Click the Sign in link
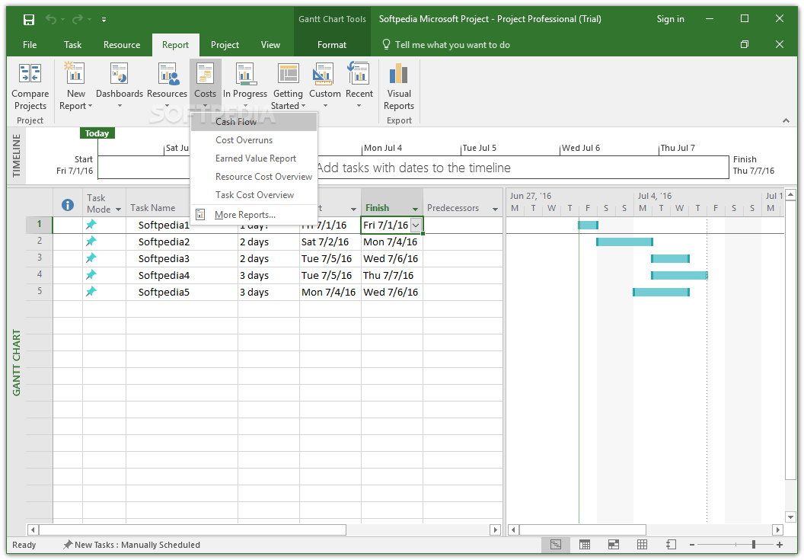Viewport: 804px width, 560px height. 670,18
